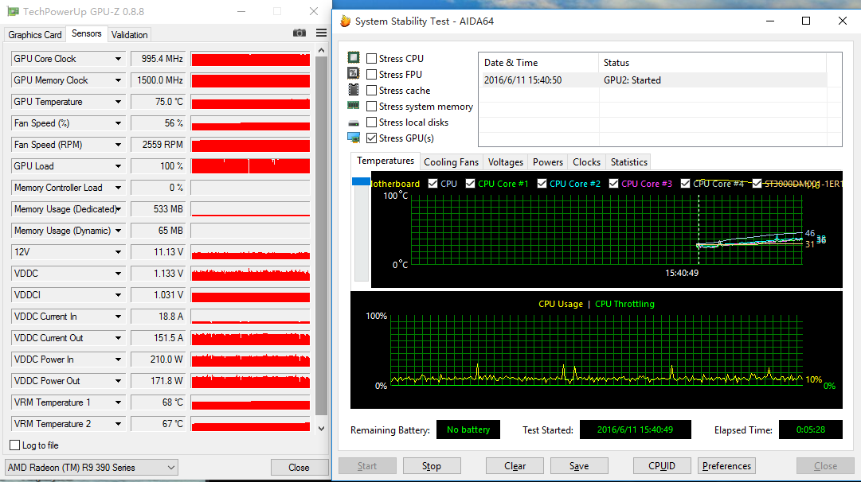Open the Powers tab in AIDA64

pyautogui.click(x=548, y=161)
